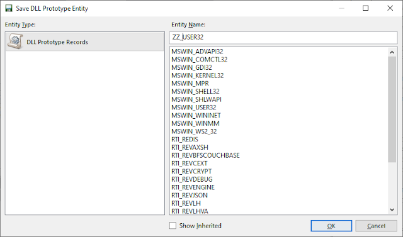Select MSWIN_USER32 from the list
Image resolution: width=403 pixels, height=237 pixels.
pos(194,107)
